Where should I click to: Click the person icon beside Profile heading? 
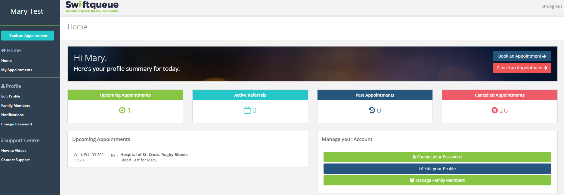pyautogui.click(x=3, y=86)
